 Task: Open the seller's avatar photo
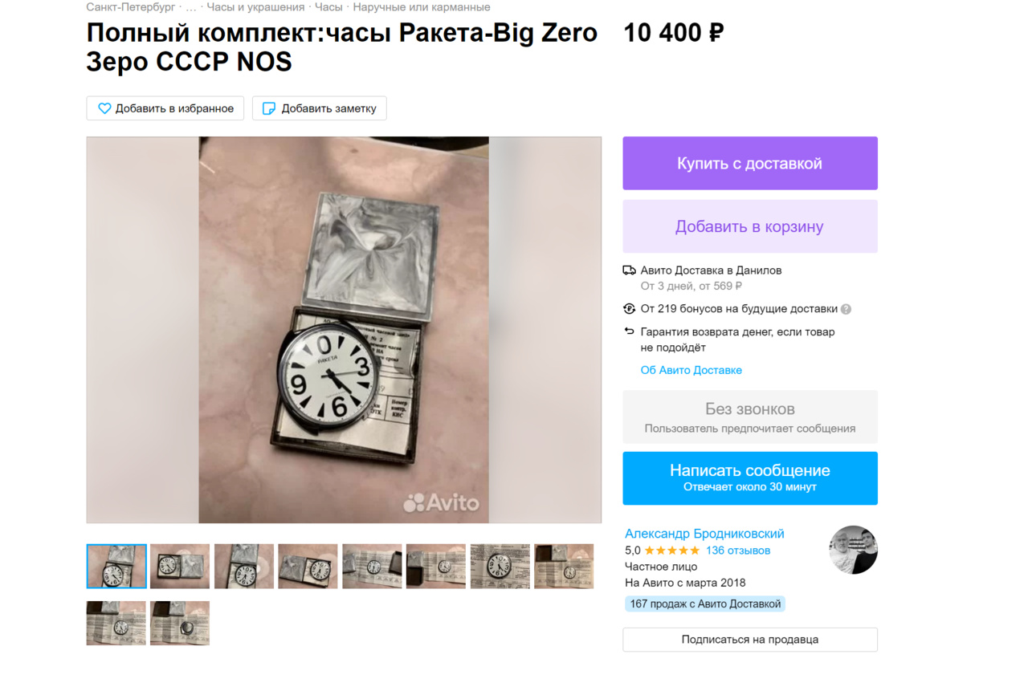pyautogui.click(x=853, y=550)
